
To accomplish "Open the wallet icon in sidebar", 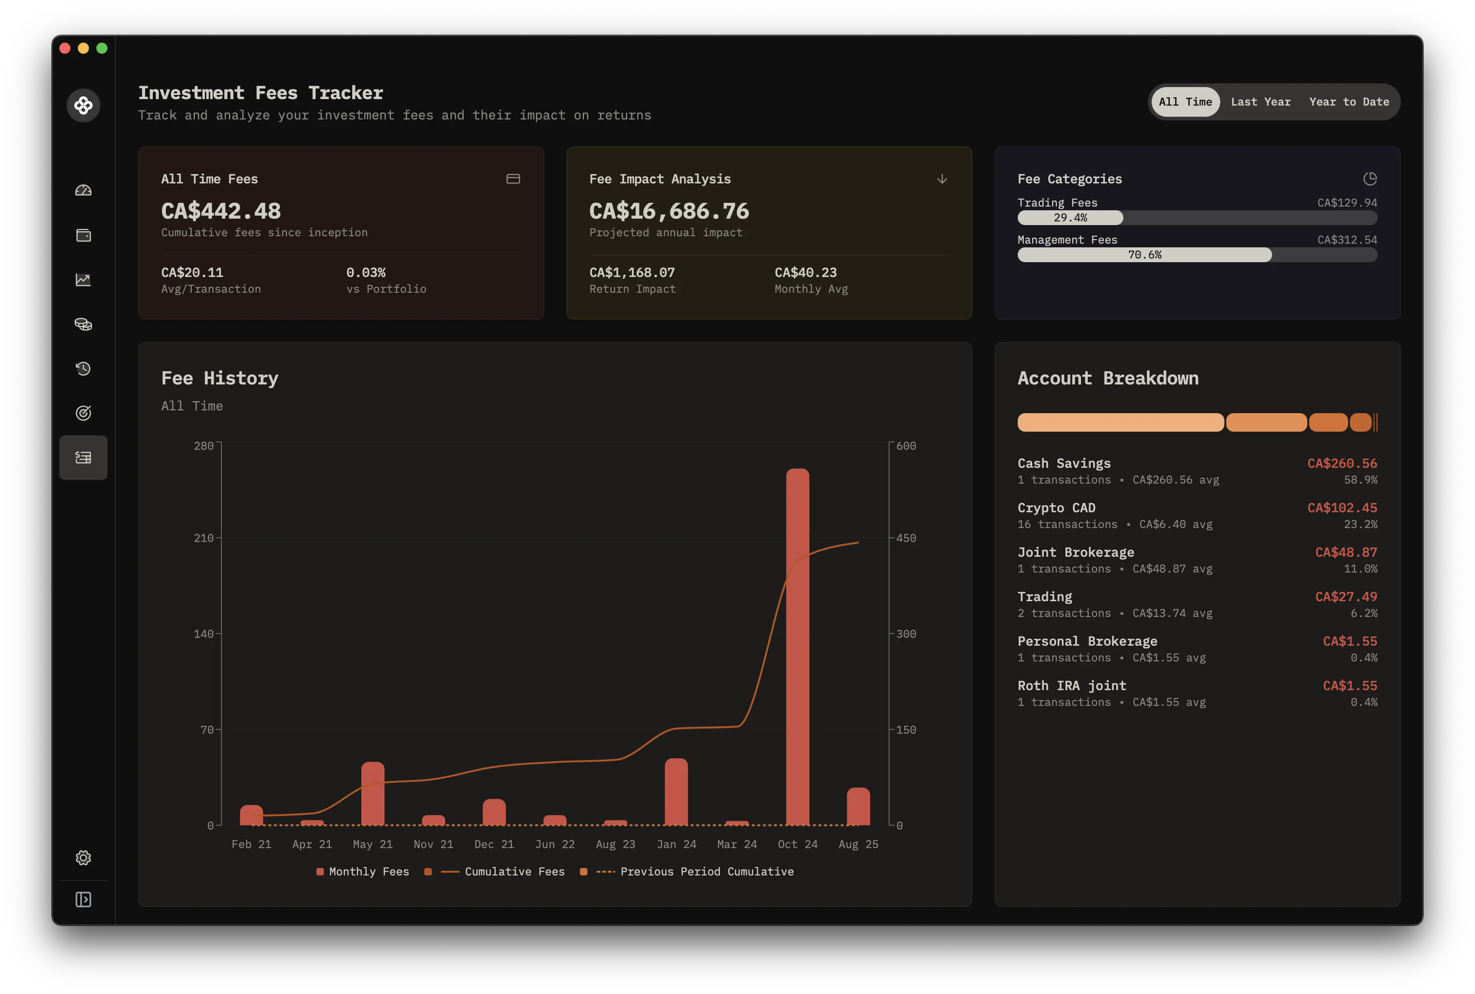I will [x=83, y=235].
